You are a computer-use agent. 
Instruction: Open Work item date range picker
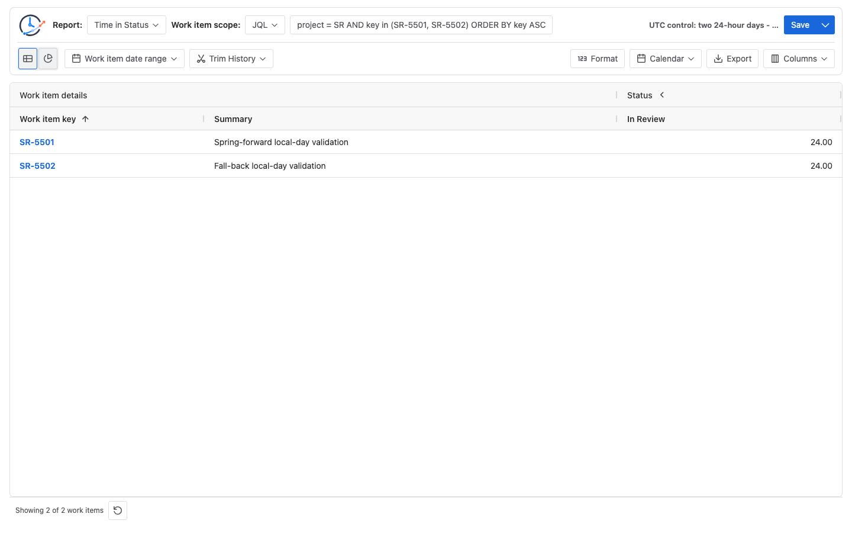click(124, 59)
